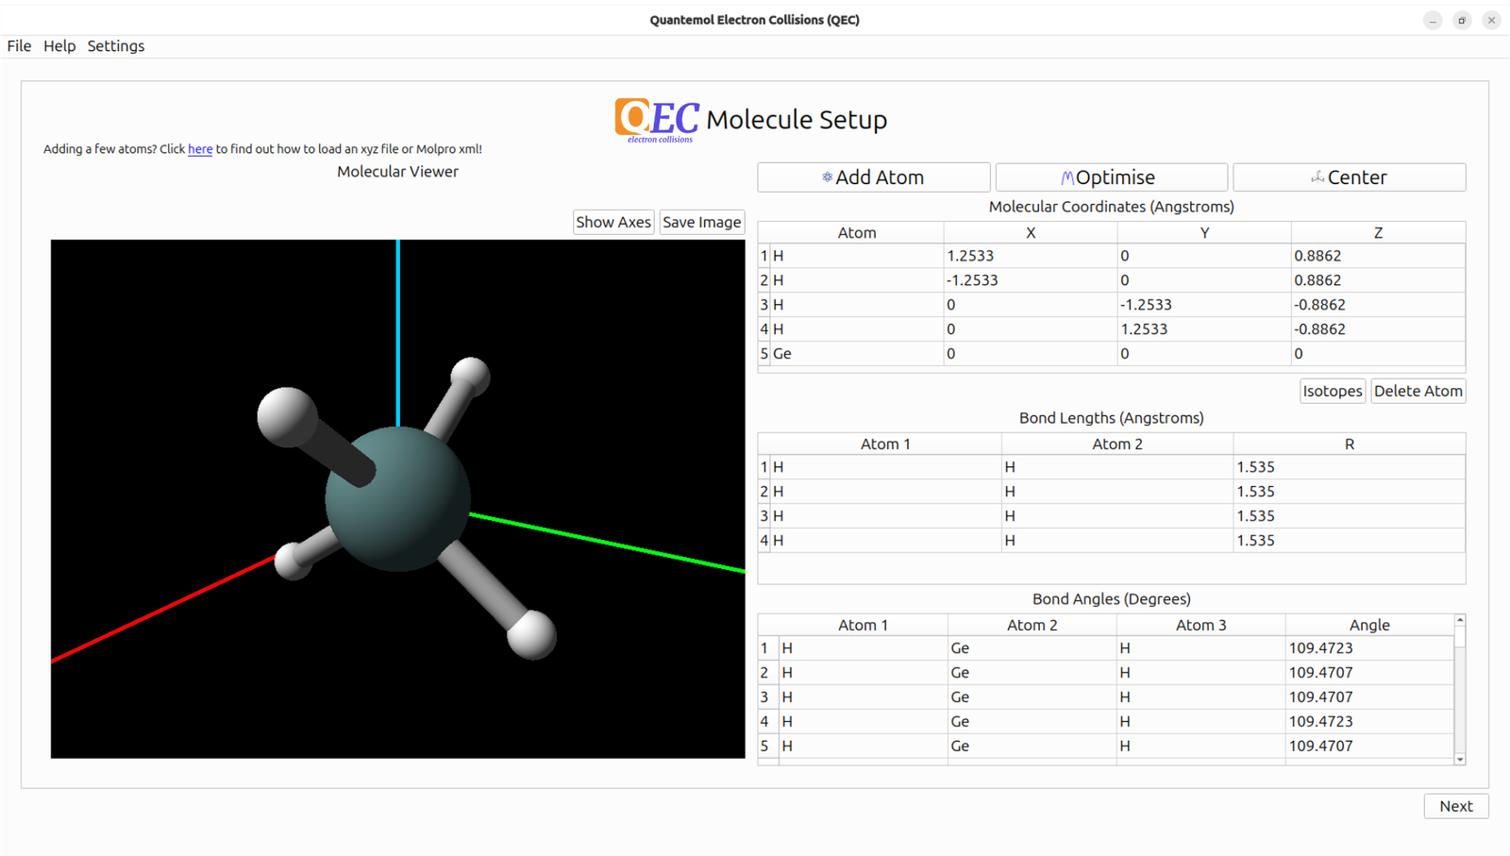Open the Settings menu

pyautogui.click(x=116, y=46)
